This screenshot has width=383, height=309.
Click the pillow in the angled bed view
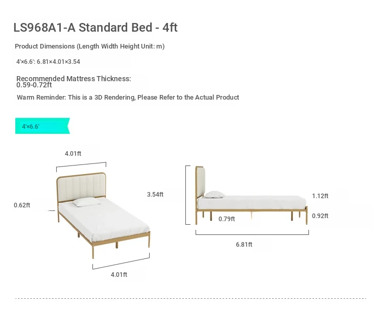tap(86, 202)
